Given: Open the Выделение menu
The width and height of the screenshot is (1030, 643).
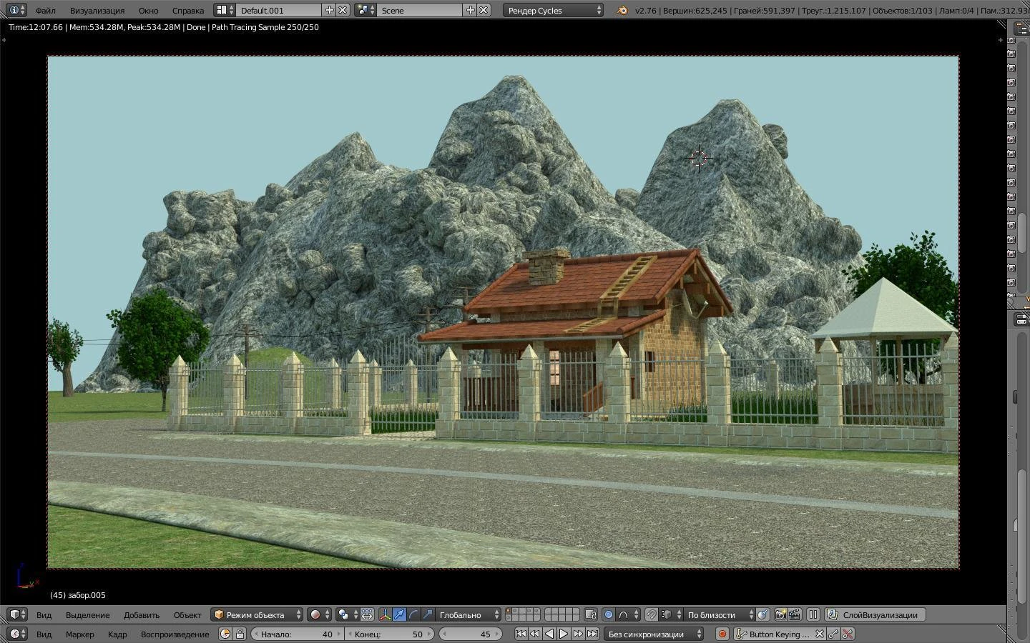Looking at the screenshot, I should coord(87,614).
